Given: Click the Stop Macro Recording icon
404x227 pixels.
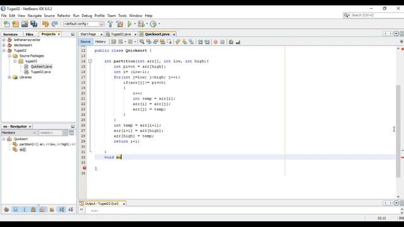Looking at the screenshot, I should point(222,42).
